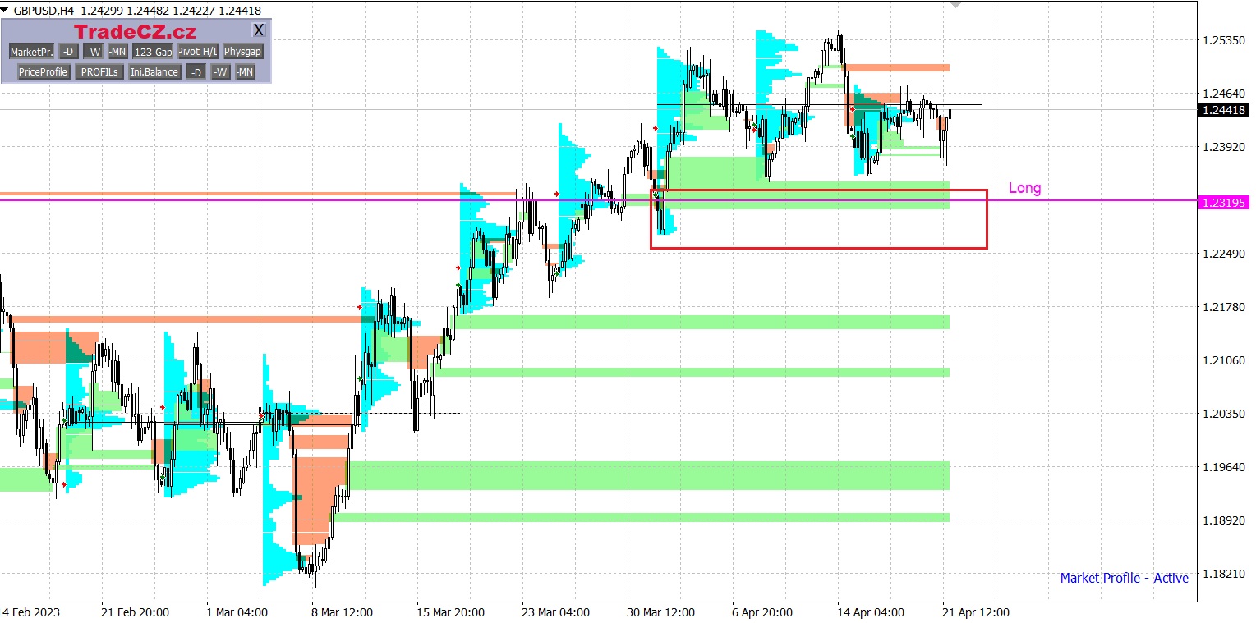Close the TradeCZ.cz panel with X
Screen dimensions: 1256x623
[x=259, y=30]
